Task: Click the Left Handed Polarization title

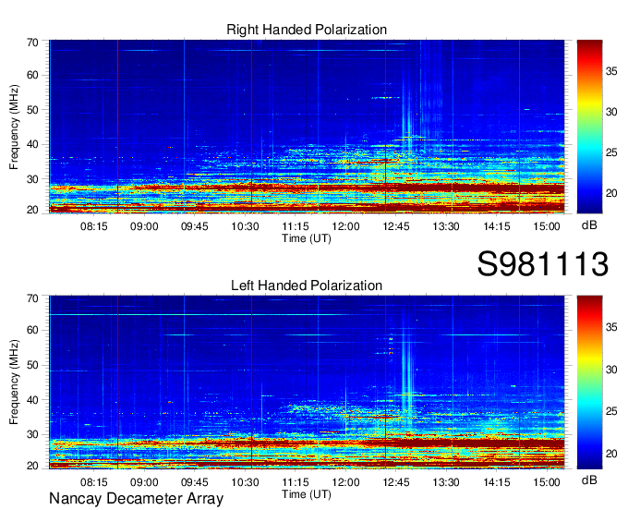Action: point(307,285)
